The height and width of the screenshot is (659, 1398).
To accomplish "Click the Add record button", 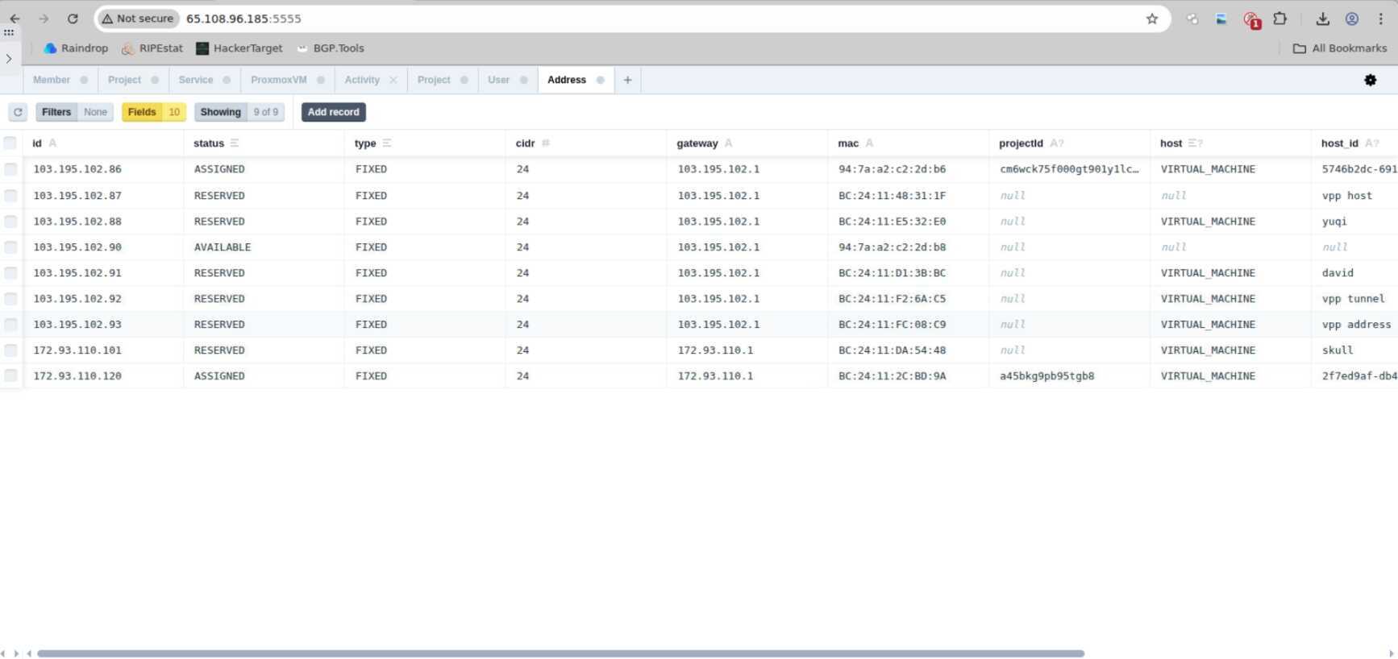I will point(334,112).
